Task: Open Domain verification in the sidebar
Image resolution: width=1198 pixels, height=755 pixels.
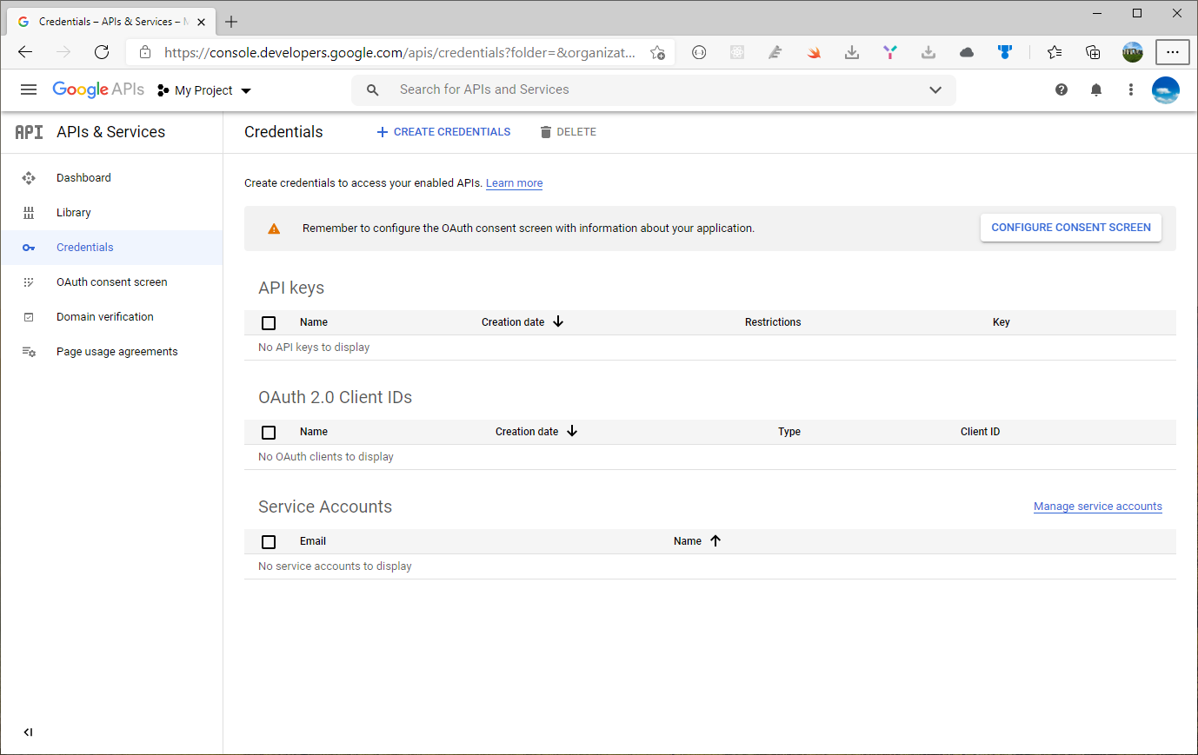Action: coord(105,316)
